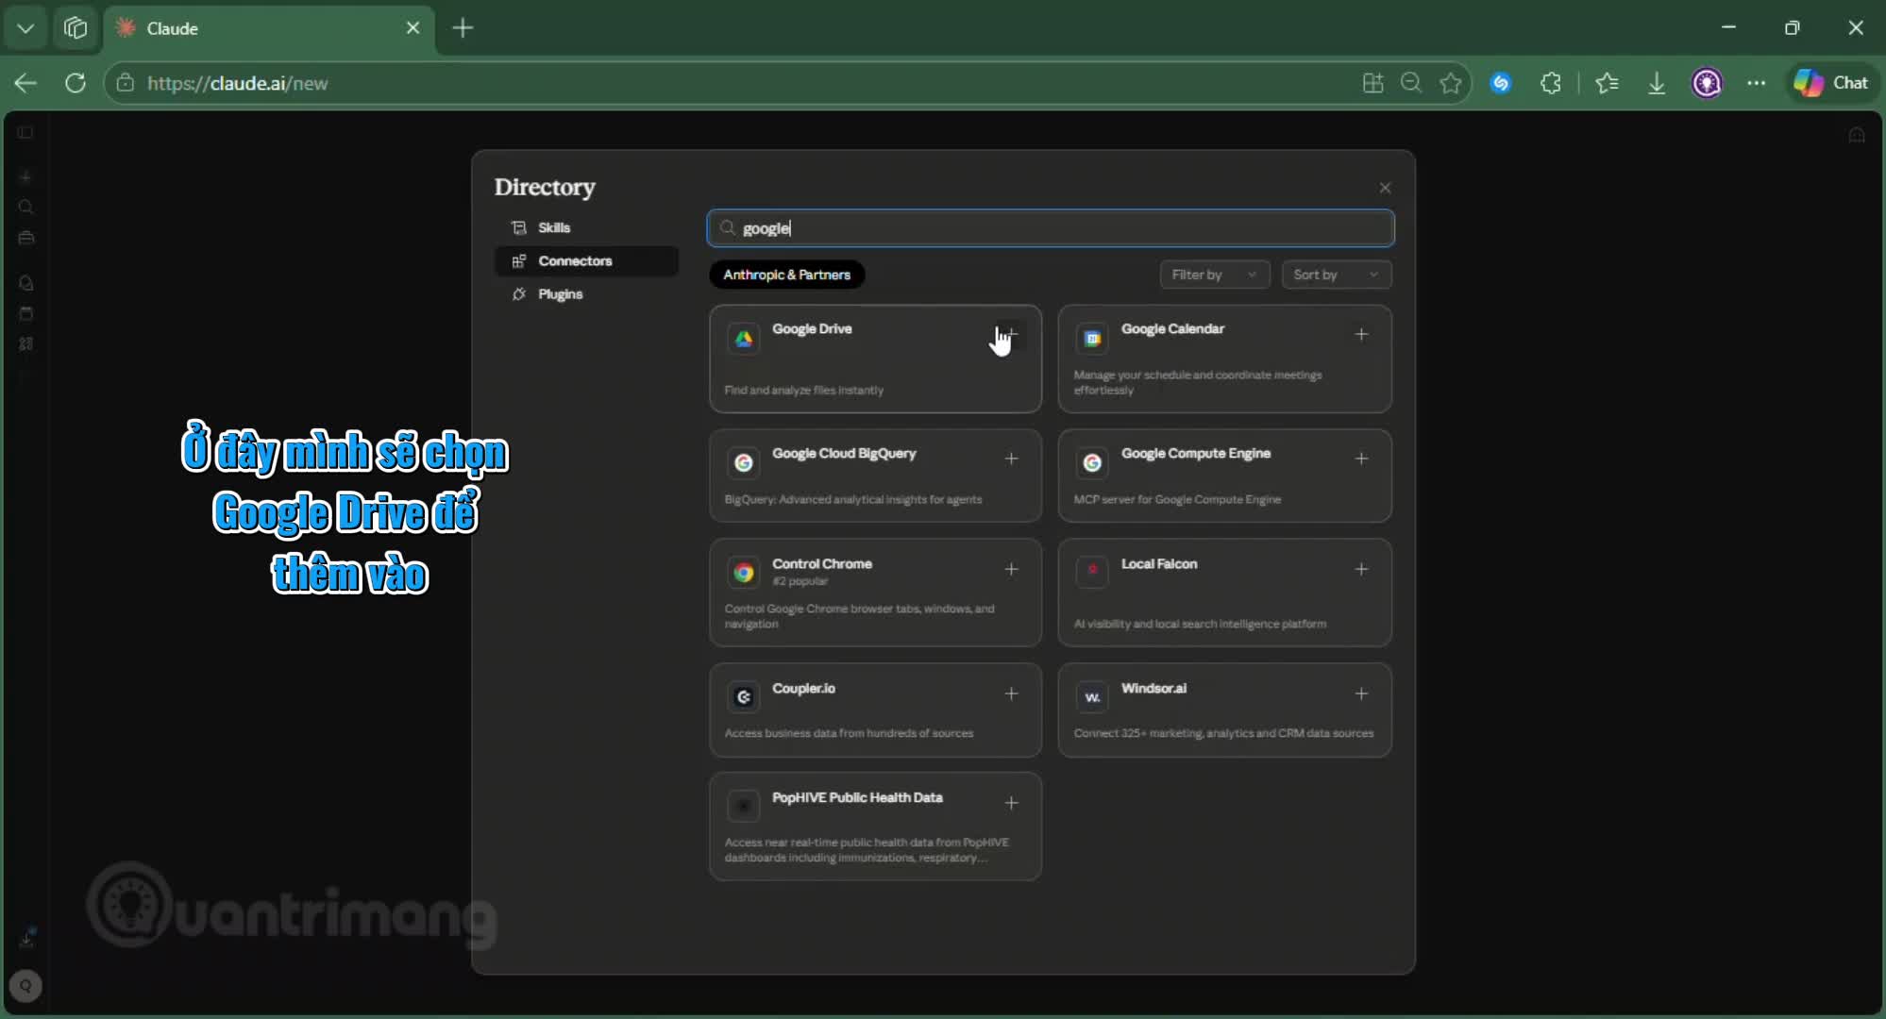1886x1019 pixels.
Task: Add the Google Calendar connector
Action: click(1361, 334)
